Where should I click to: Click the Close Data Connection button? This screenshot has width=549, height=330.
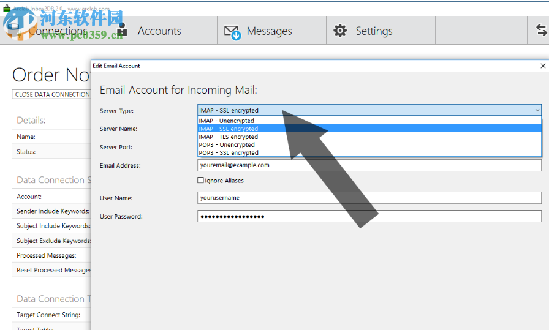(x=52, y=94)
